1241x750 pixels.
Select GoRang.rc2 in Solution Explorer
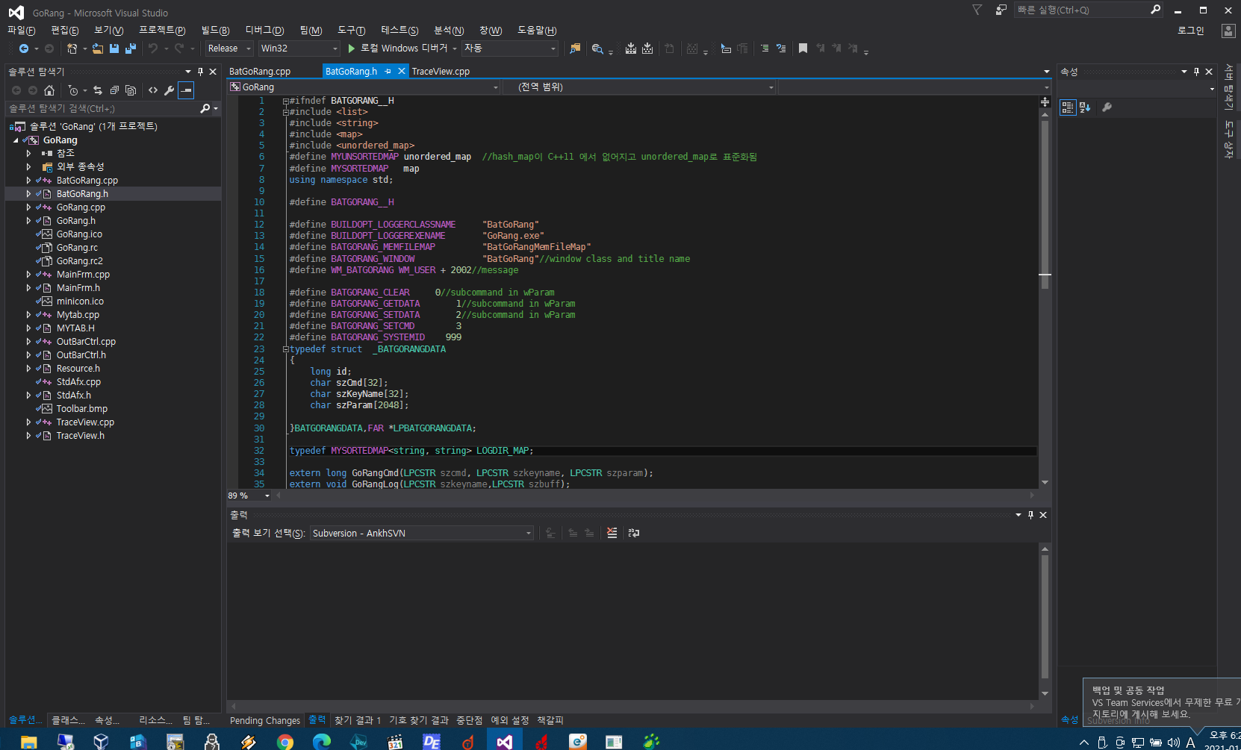tap(80, 261)
